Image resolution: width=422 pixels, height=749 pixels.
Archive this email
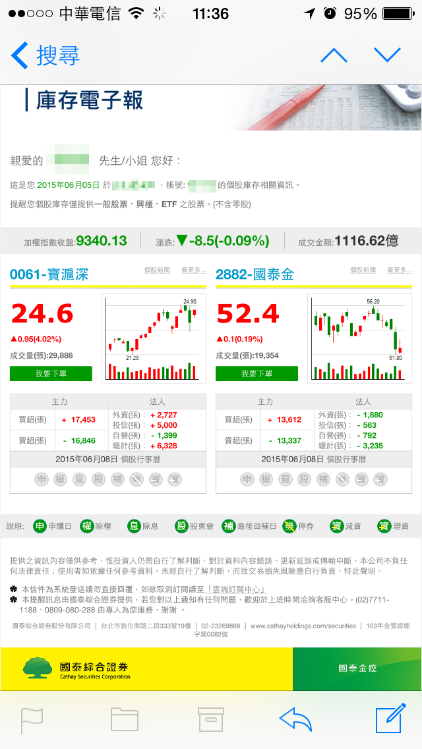click(211, 719)
